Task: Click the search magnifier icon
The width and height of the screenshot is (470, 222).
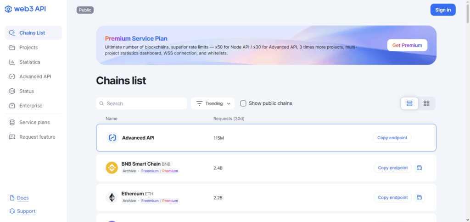Action: pos(102,103)
